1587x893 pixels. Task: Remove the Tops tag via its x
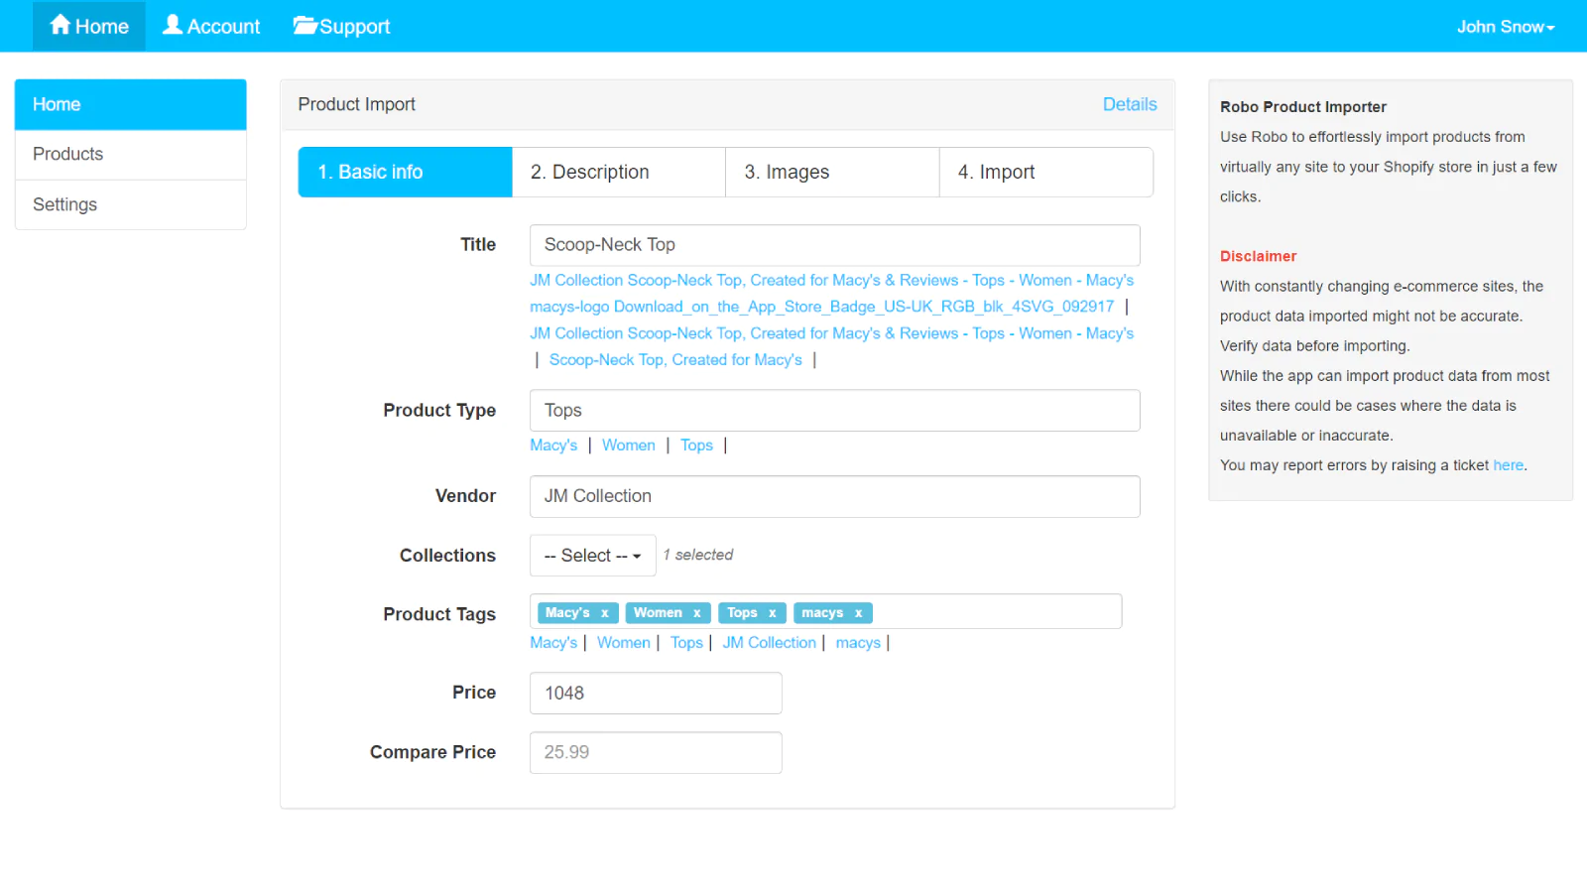(x=773, y=613)
